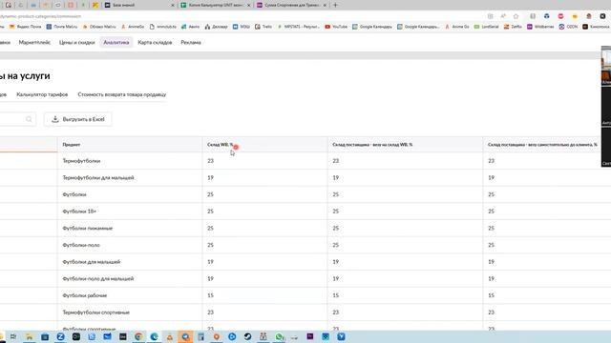Screen dimensions: 611x343
Task: Select the Футболки пижамные row
Action: tap(87, 229)
